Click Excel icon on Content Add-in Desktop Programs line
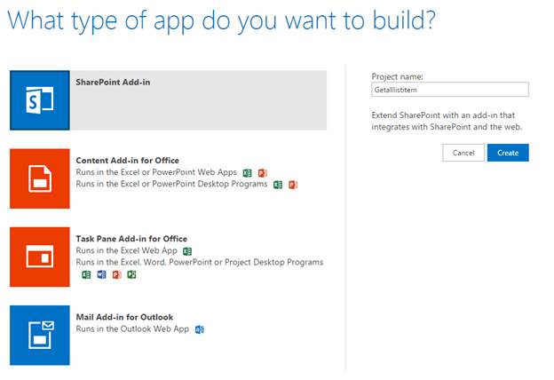Viewport: 554px width, 380px height. (278, 185)
